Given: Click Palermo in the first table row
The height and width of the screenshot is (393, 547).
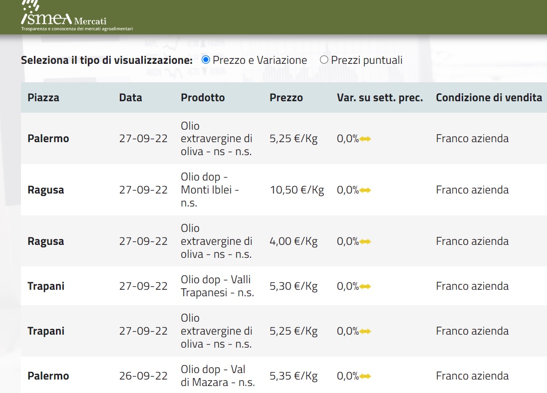Looking at the screenshot, I should pos(48,139).
